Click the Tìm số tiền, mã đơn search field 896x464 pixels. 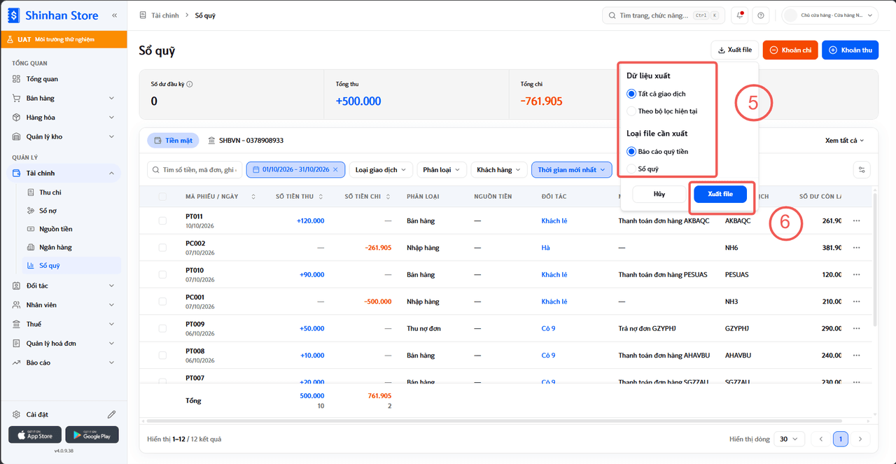click(x=195, y=169)
